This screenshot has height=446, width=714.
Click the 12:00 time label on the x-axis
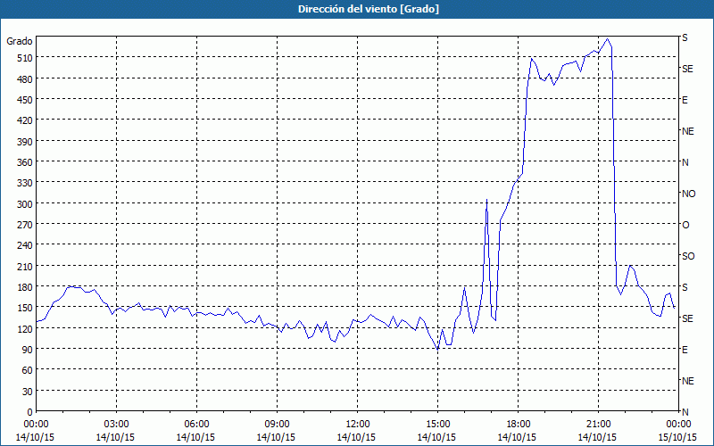pos(358,425)
